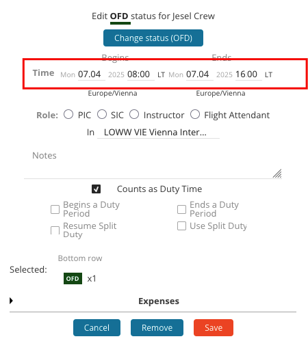Cancel the OFD status edit

97,327
